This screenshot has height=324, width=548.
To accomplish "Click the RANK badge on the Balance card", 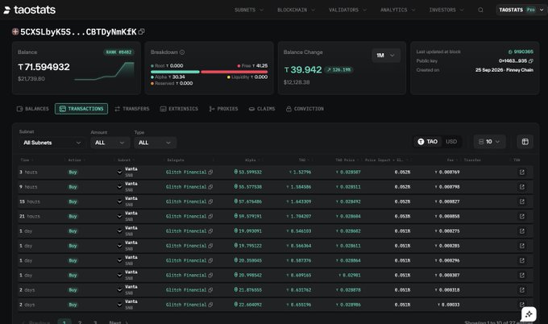I will click(x=118, y=52).
